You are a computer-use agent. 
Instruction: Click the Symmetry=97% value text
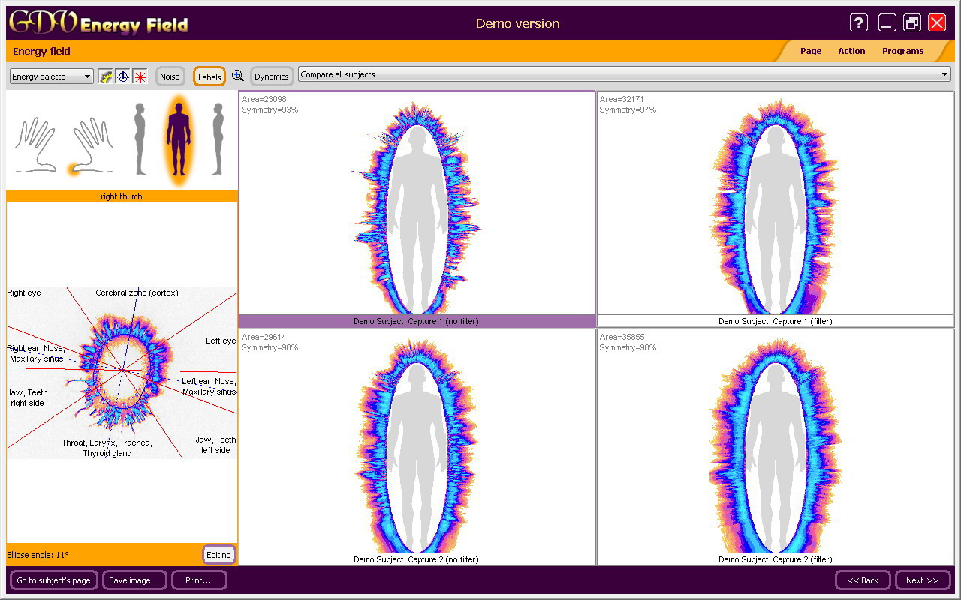(x=628, y=109)
